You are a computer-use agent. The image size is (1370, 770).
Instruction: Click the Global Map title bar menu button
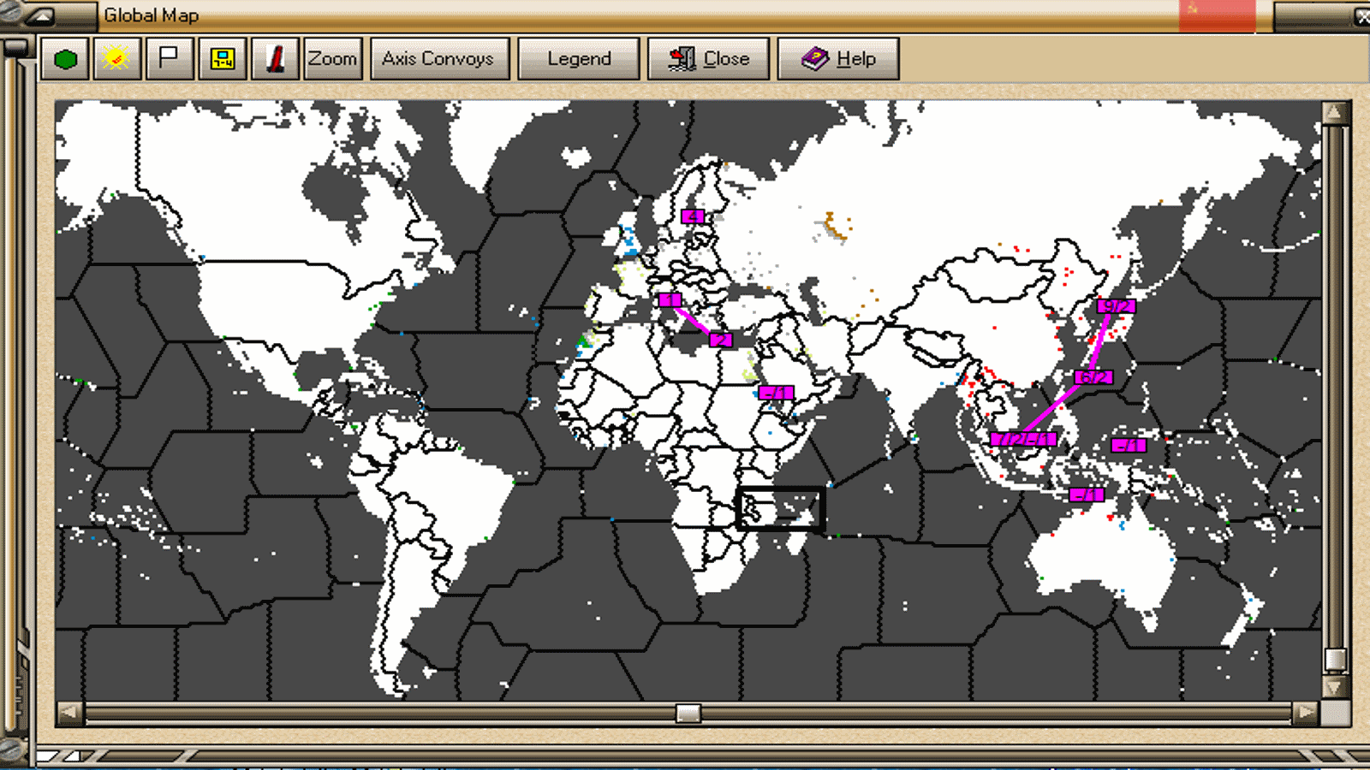point(39,15)
